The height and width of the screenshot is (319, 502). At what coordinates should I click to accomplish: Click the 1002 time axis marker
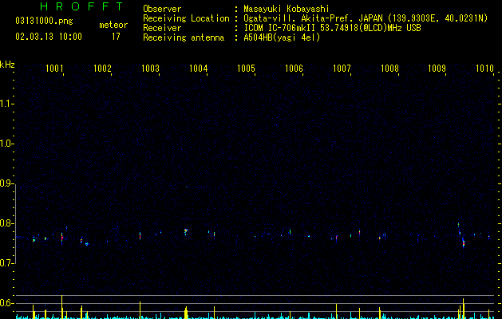click(x=102, y=68)
